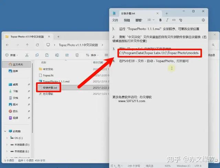This screenshot has width=220, height=168.
Task: Open 音乐 in the sidebar
Action: point(14,111)
